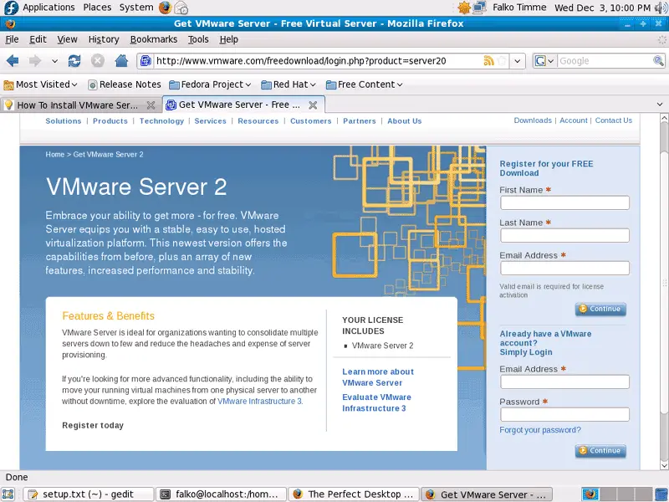
Task: Open the Tools menu
Action: pos(198,39)
